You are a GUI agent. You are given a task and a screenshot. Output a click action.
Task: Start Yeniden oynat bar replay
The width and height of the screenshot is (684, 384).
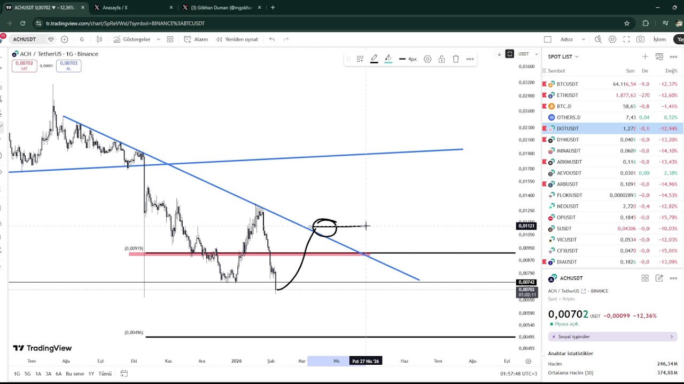pos(237,39)
